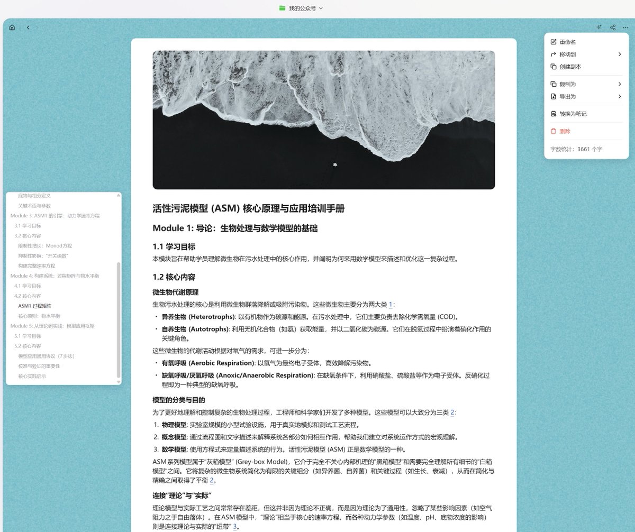
Task: Jump to 关键术语与参数 in the outline
Action: (x=34, y=206)
